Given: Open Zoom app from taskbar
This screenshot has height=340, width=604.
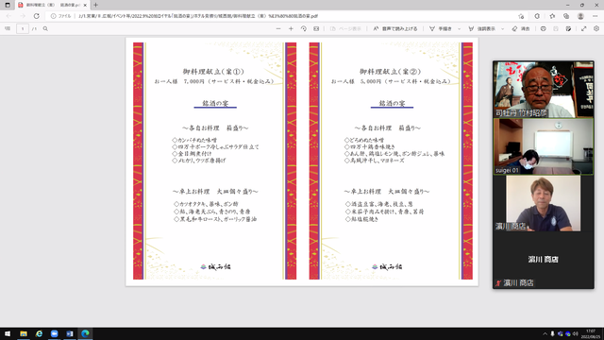Looking at the screenshot, I should tap(55, 333).
